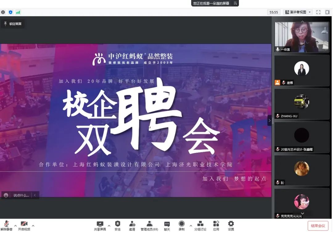Start recording with 录制 button
333x232 pixels.
click(x=182, y=226)
